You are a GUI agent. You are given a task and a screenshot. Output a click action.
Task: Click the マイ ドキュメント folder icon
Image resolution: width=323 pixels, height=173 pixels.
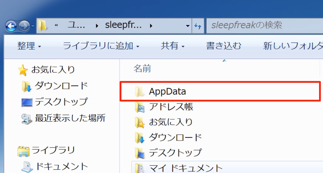140,168
